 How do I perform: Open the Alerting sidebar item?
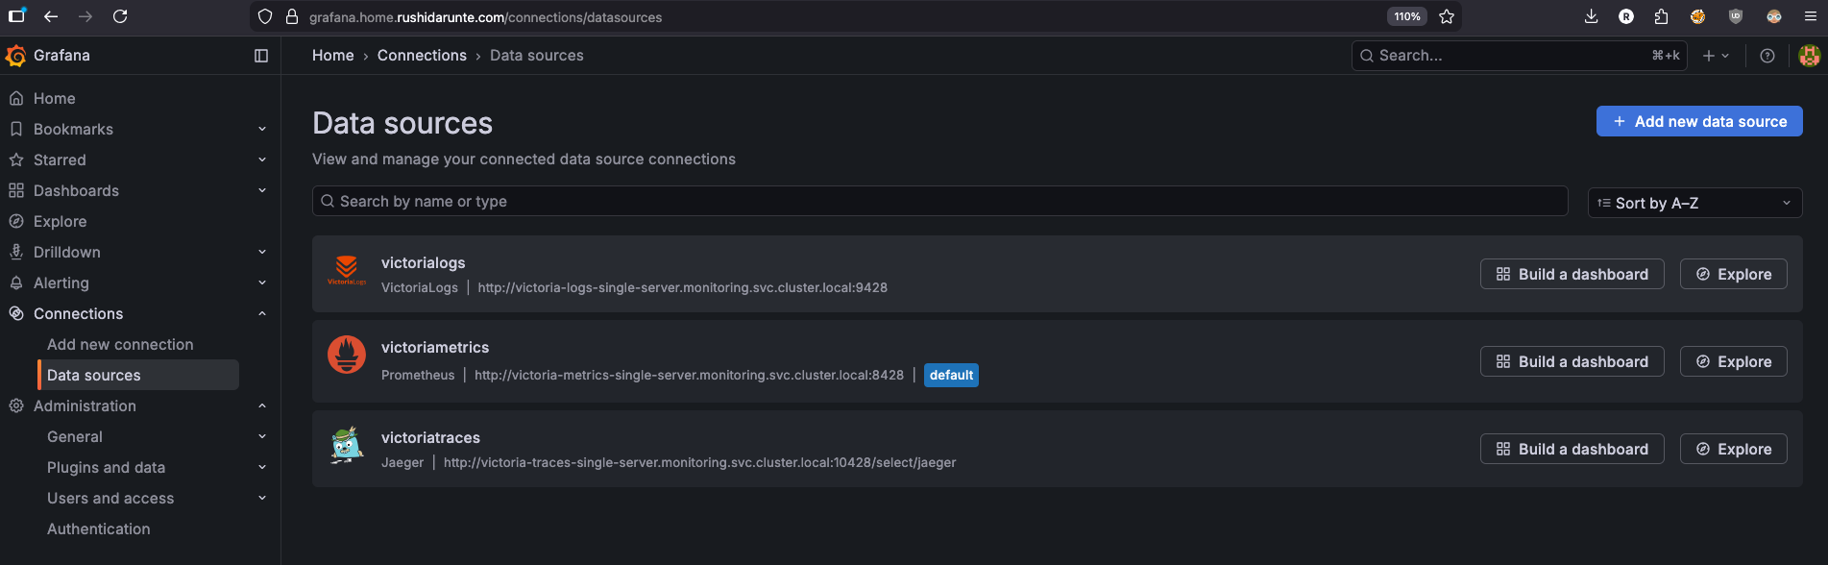[x=61, y=282]
